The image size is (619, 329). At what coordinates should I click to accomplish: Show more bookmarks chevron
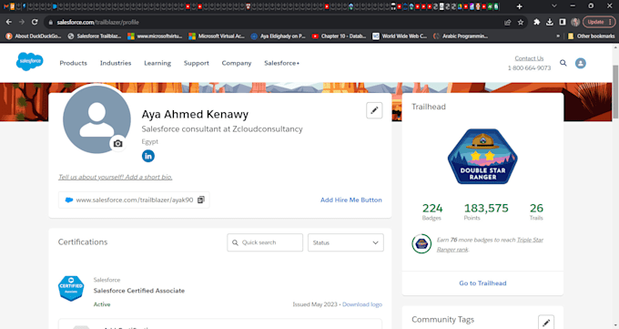(x=558, y=36)
